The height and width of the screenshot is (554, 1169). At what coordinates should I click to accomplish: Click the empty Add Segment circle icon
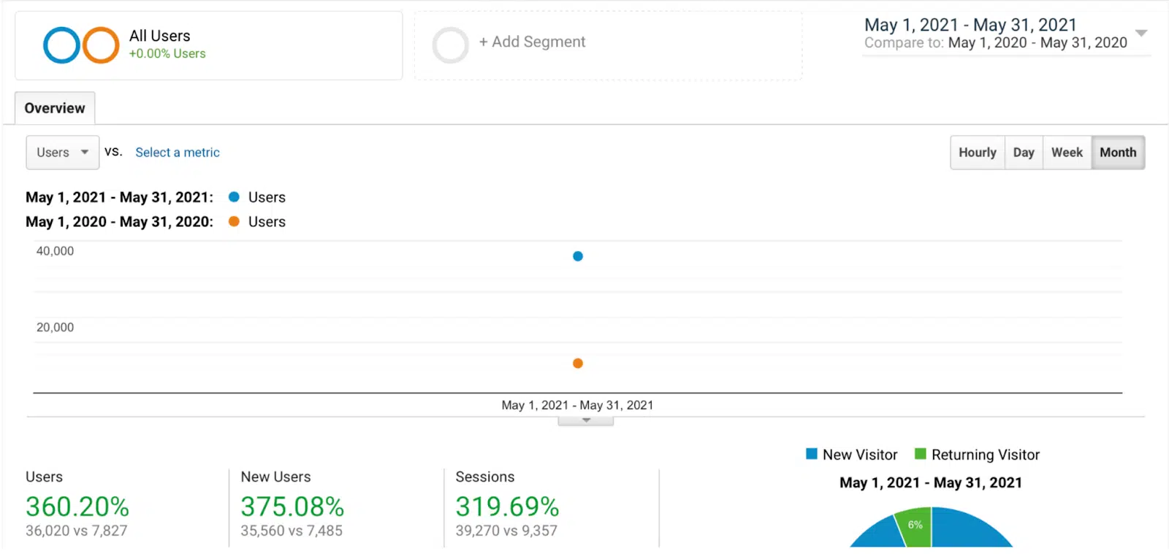450,45
